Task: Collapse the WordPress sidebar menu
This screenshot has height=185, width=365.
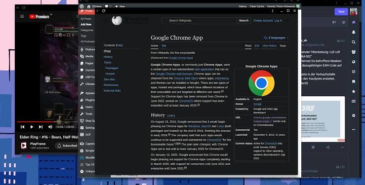Action: (87, 171)
